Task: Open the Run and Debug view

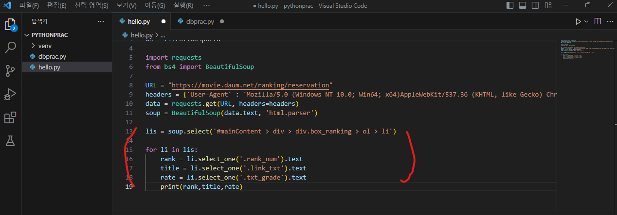Action: point(10,94)
